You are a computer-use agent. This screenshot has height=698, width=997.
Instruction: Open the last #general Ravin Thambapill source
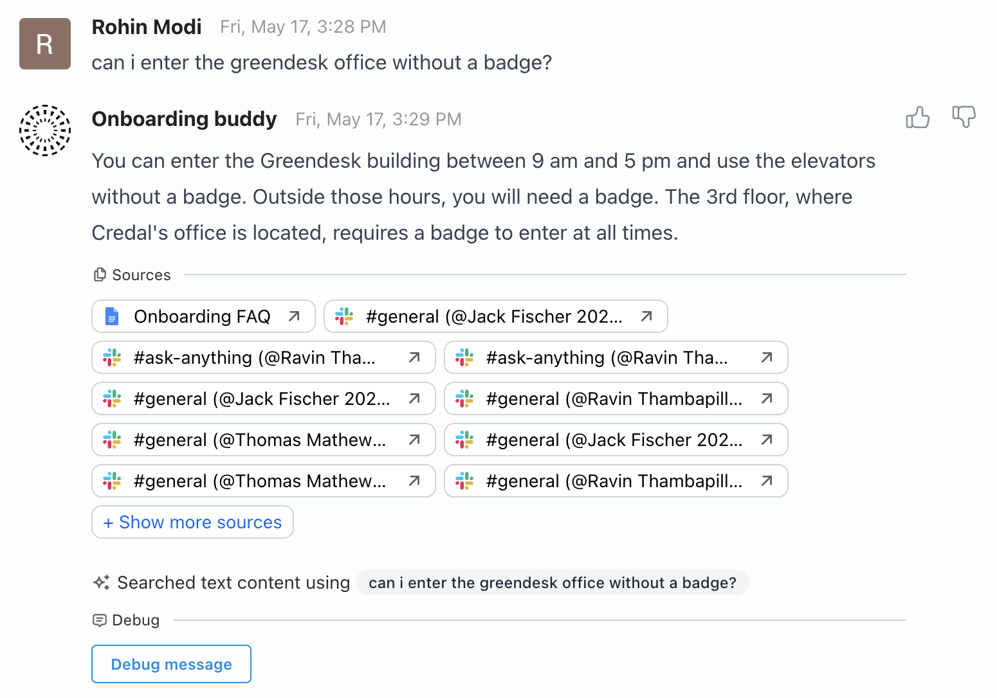pyautogui.click(x=614, y=481)
